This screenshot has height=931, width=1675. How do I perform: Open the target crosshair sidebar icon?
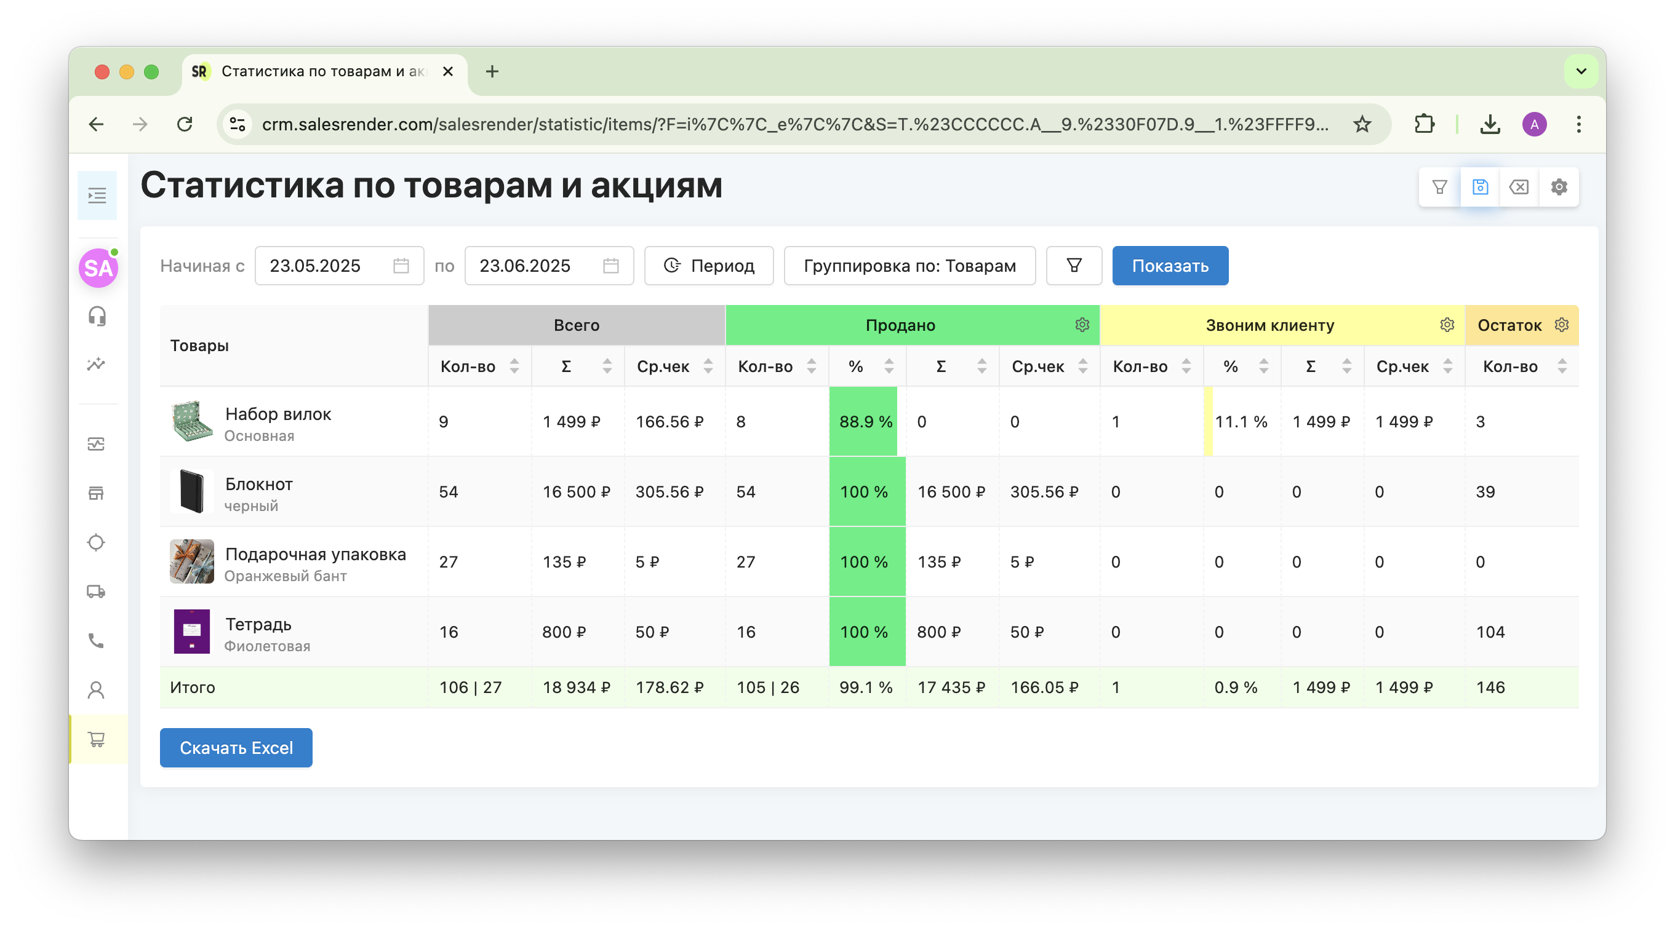coord(96,542)
